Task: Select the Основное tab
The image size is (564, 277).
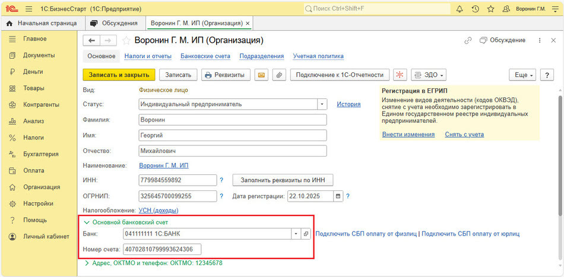Action: [x=102, y=56]
